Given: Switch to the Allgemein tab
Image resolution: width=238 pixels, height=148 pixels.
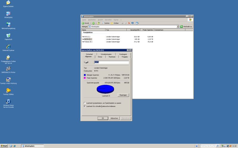Looking at the screenshot, I should coord(88,57).
